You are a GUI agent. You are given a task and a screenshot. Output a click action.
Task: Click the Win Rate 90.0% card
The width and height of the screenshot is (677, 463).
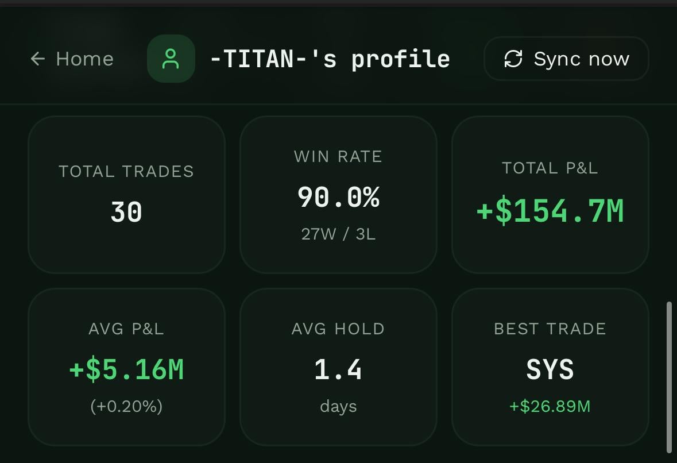339,194
